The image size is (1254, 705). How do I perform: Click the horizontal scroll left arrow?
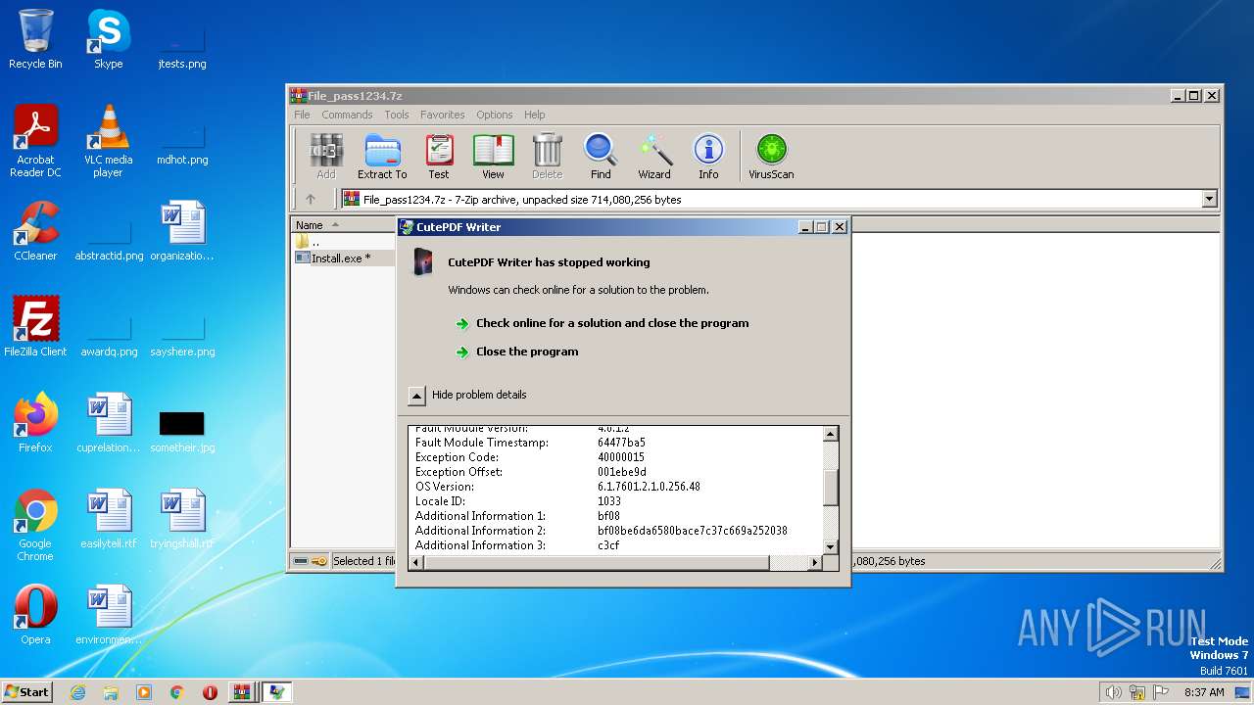[415, 562]
